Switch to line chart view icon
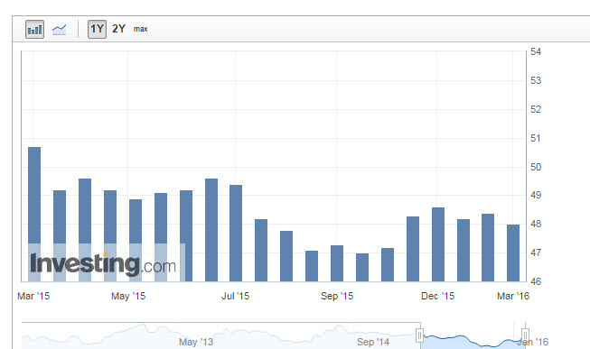The image size is (590, 349). click(59, 29)
